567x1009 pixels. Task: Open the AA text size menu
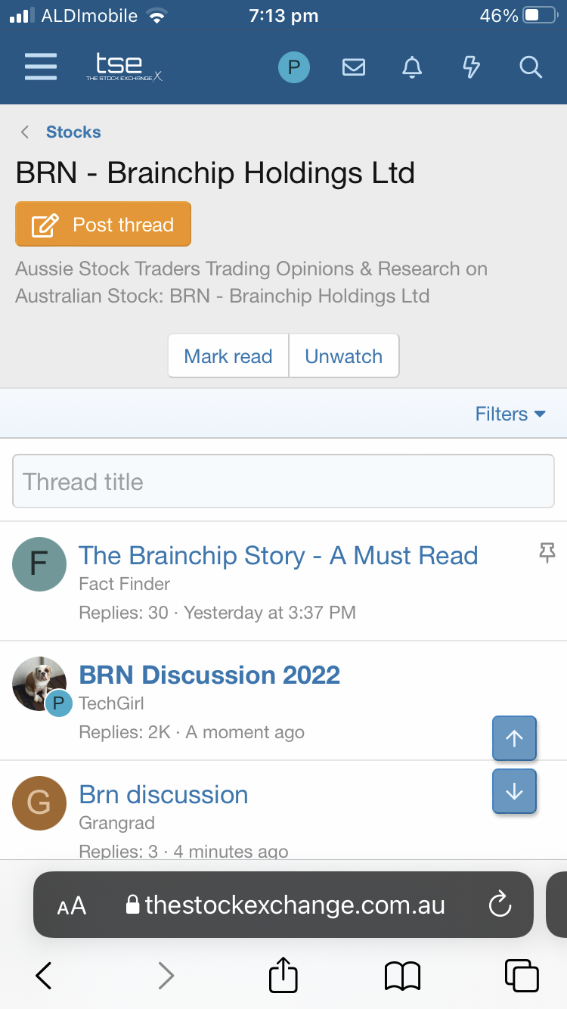tap(72, 905)
